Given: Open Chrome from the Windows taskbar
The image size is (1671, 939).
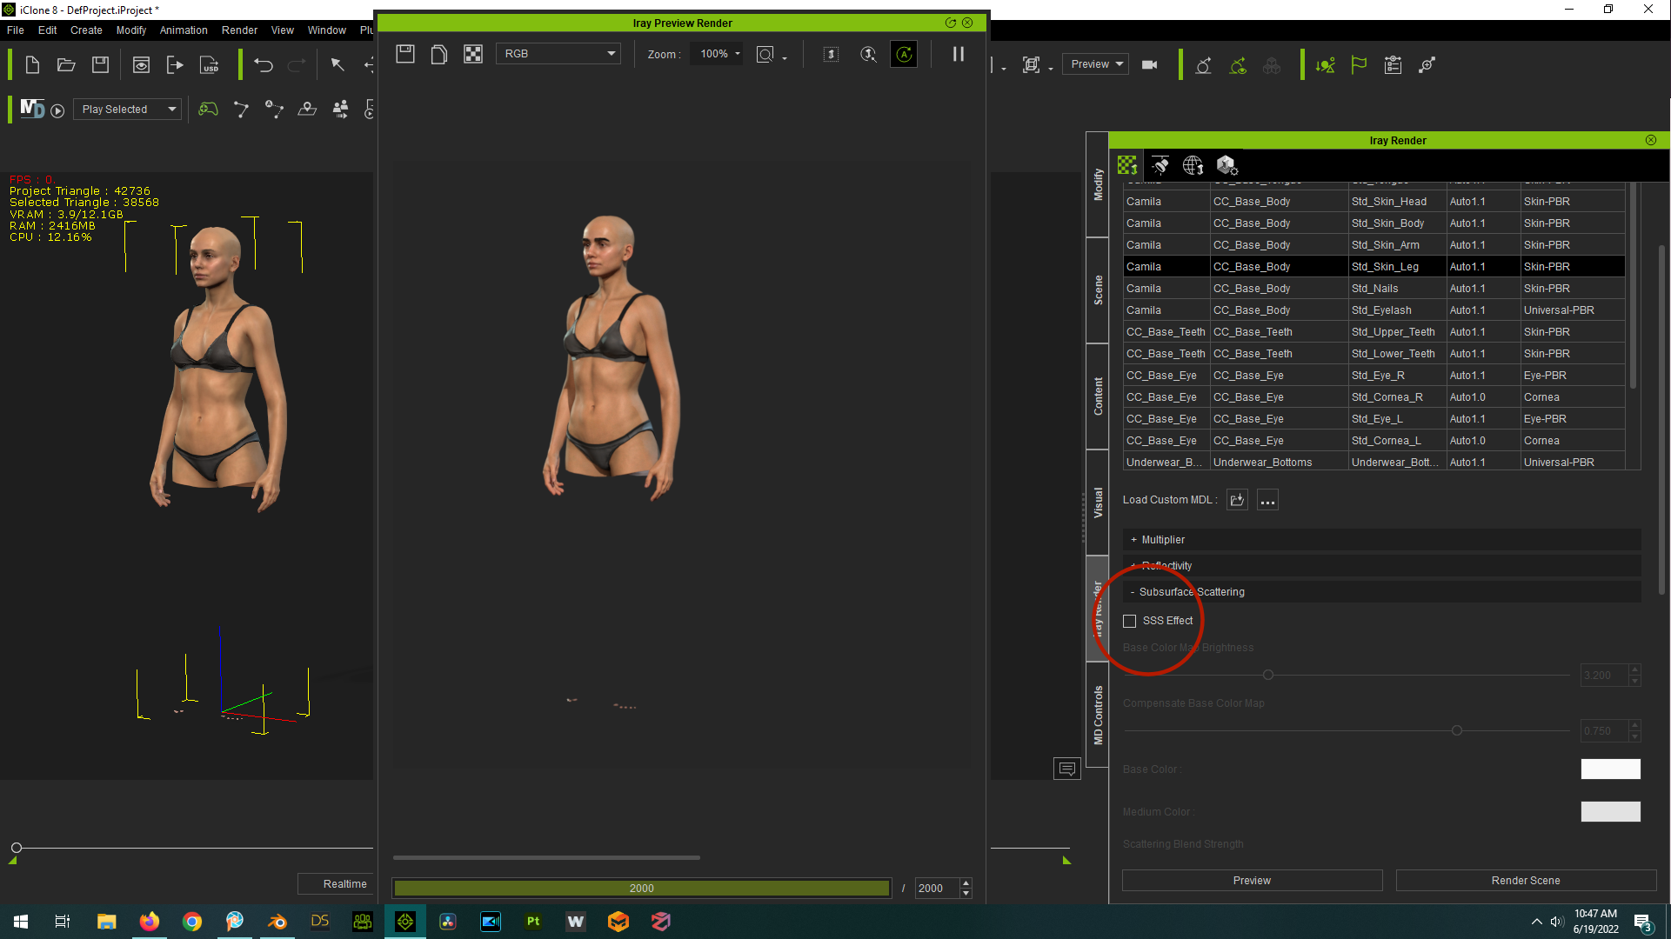Looking at the screenshot, I should pos(192,922).
